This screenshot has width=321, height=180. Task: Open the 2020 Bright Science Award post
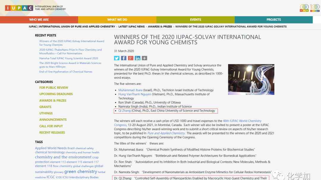[70, 65]
